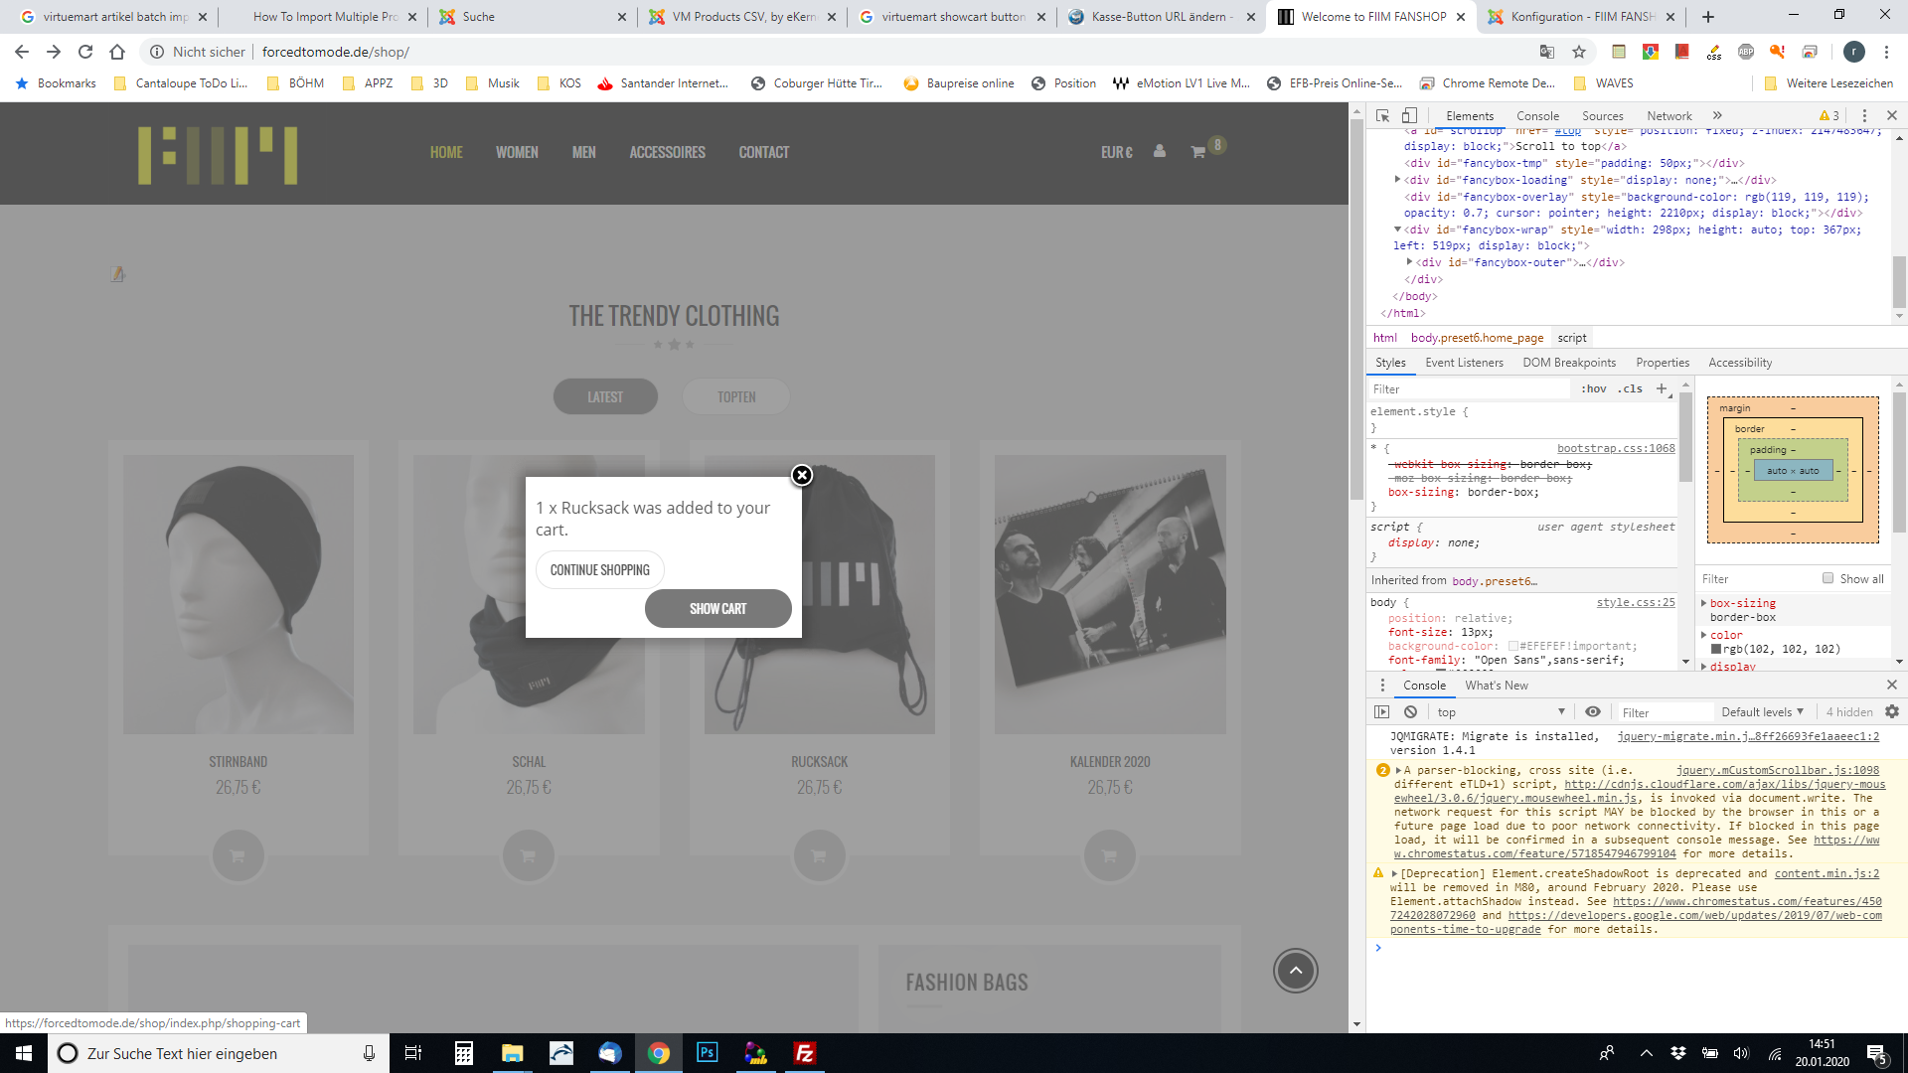Viewport: 1908px width, 1073px height.
Task: Toggle the :hov element state button
Action: click(x=1593, y=389)
